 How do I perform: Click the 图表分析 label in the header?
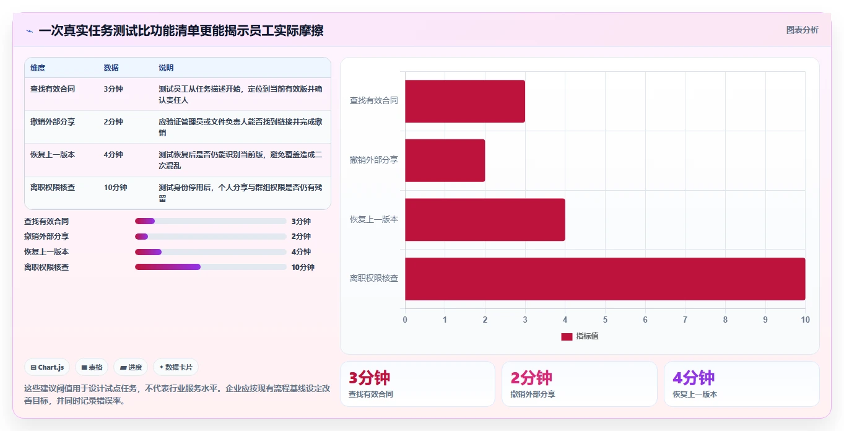pos(802,30)
